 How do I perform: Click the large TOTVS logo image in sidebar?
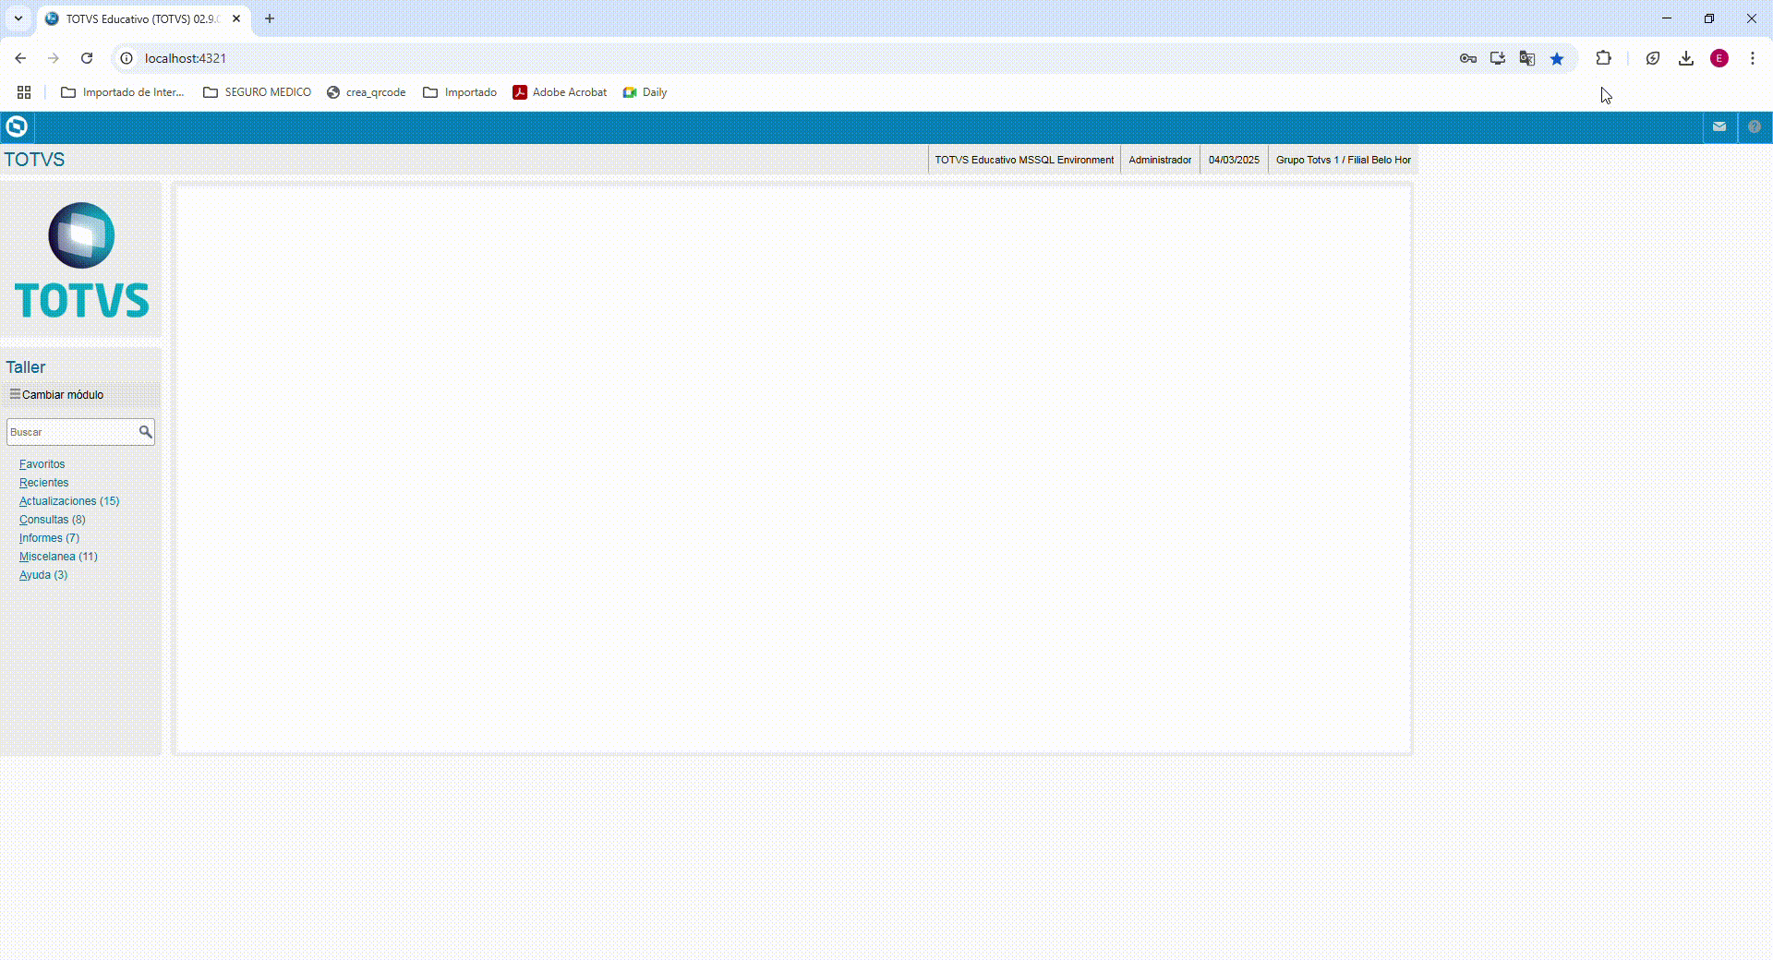tap(81, 260)
